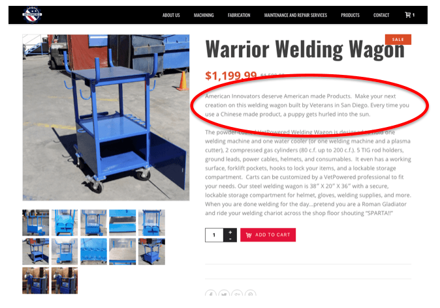This screenshot has height=308, width=440.
Task: Open Maintenance and Repair Services menu
Action: coord(296,15)
